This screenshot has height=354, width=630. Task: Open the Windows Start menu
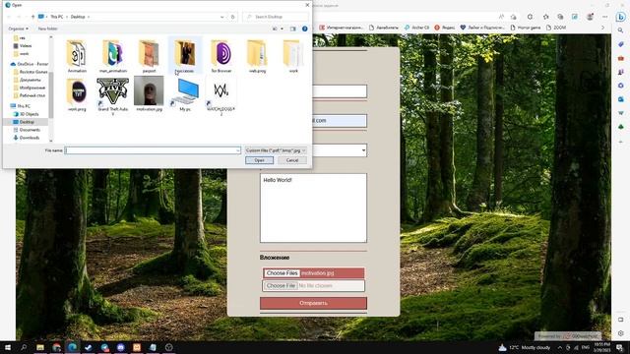(x=8, y=347)
